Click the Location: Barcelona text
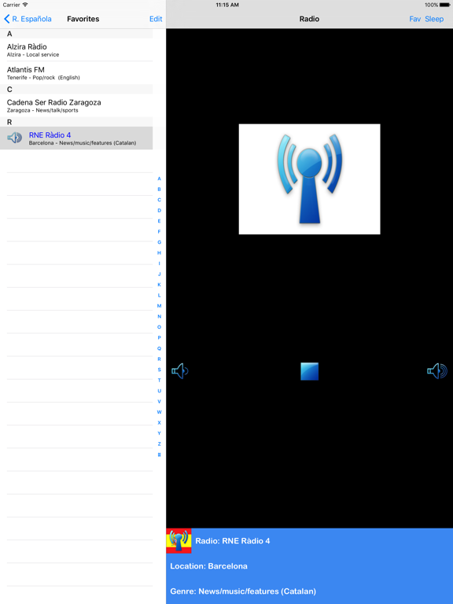453x604 pixels. [208, 566]
